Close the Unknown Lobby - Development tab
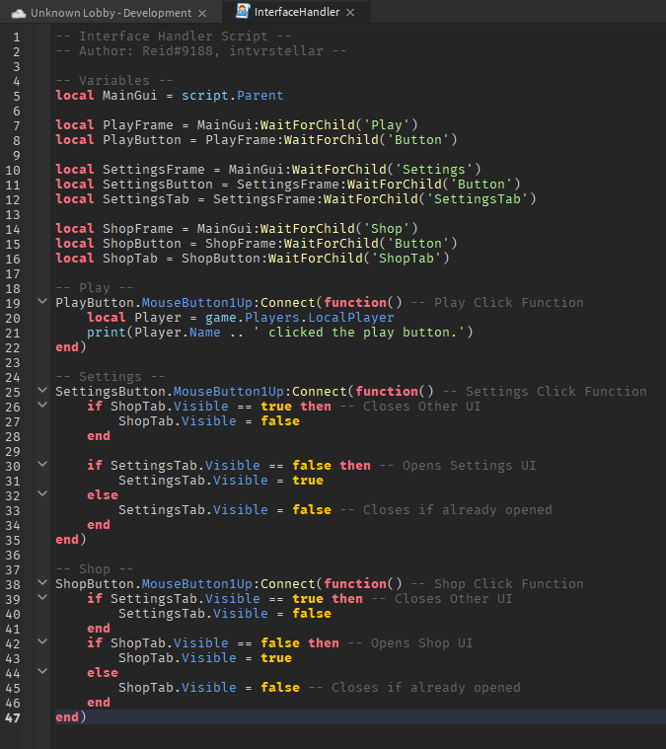Image resolution: width=666 pixels, height=749 pixels. [202, 14]
